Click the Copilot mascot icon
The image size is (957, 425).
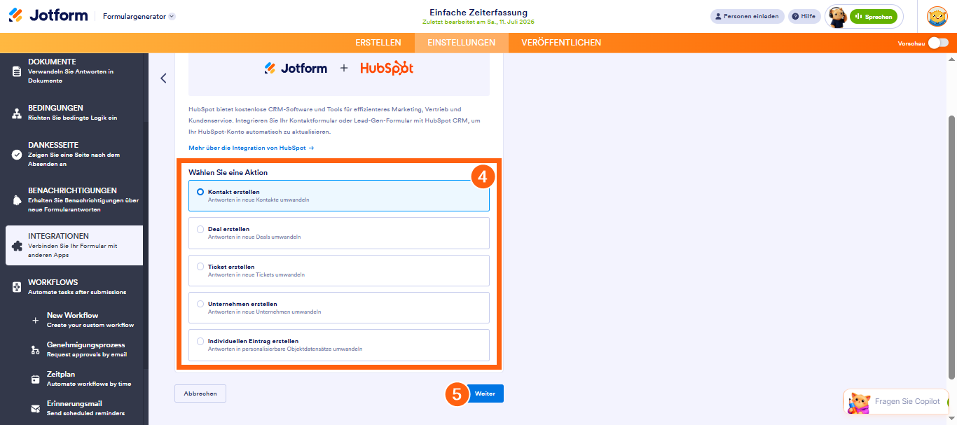pyautogui.click(x=859, y=403)
